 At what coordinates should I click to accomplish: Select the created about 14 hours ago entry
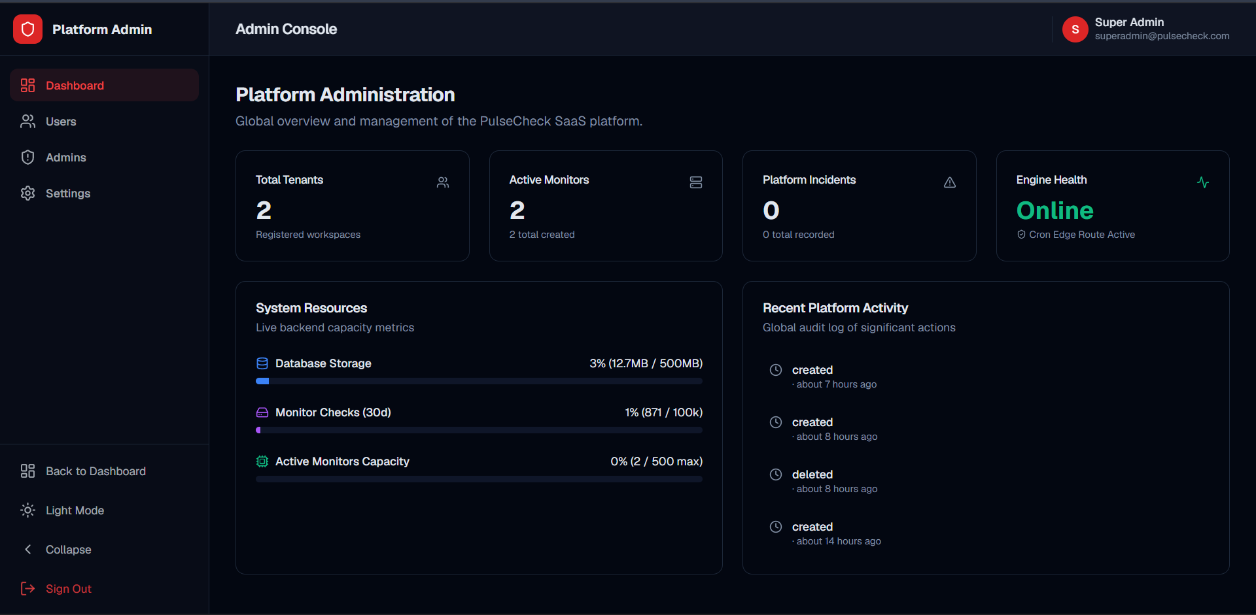(986, 533)
